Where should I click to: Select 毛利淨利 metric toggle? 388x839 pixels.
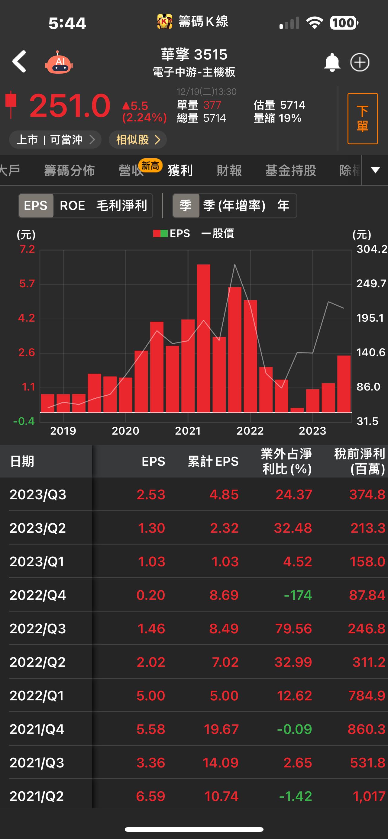click(121, 205)
